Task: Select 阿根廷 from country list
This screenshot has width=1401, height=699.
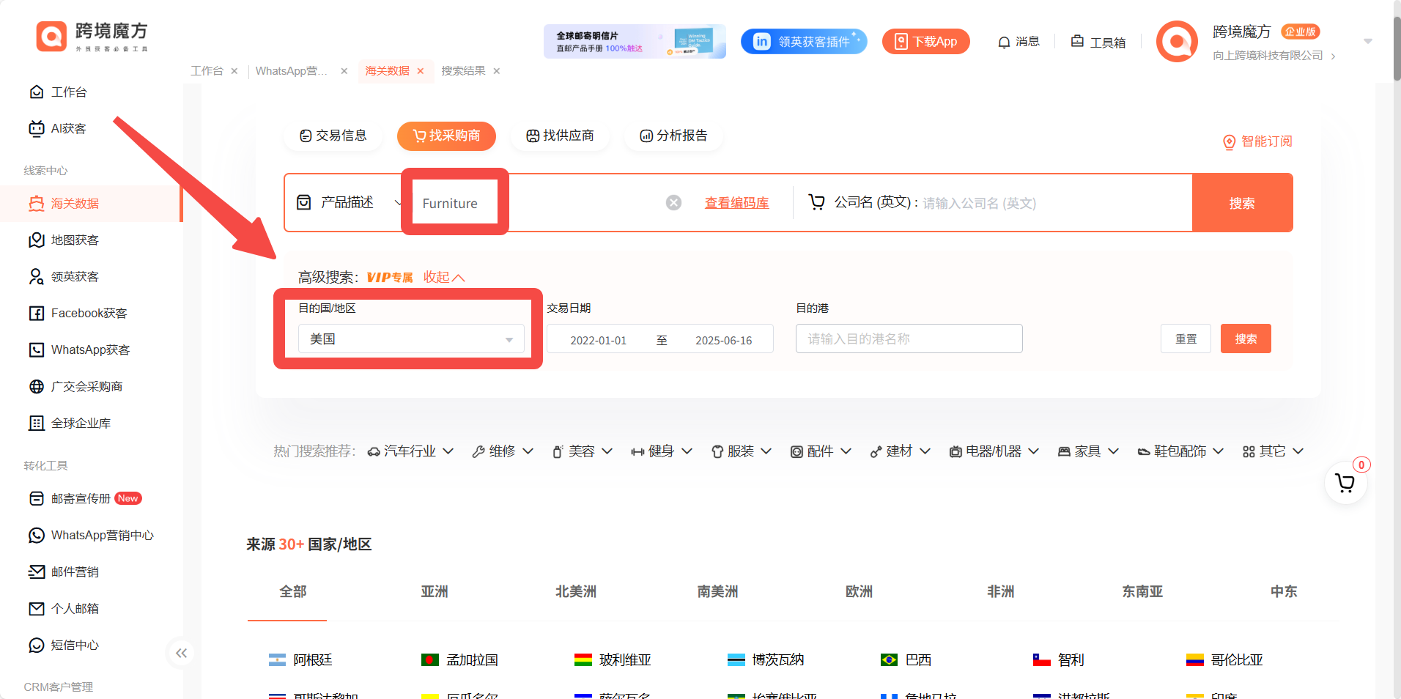Action: [x=300, y=660]
